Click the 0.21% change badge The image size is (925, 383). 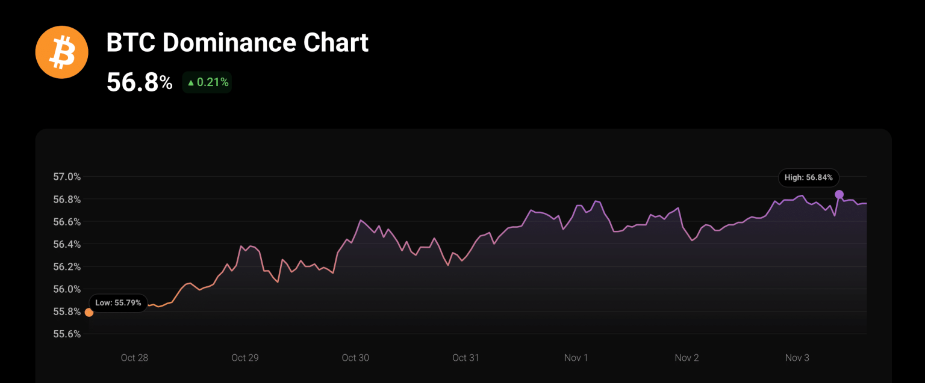207,82
